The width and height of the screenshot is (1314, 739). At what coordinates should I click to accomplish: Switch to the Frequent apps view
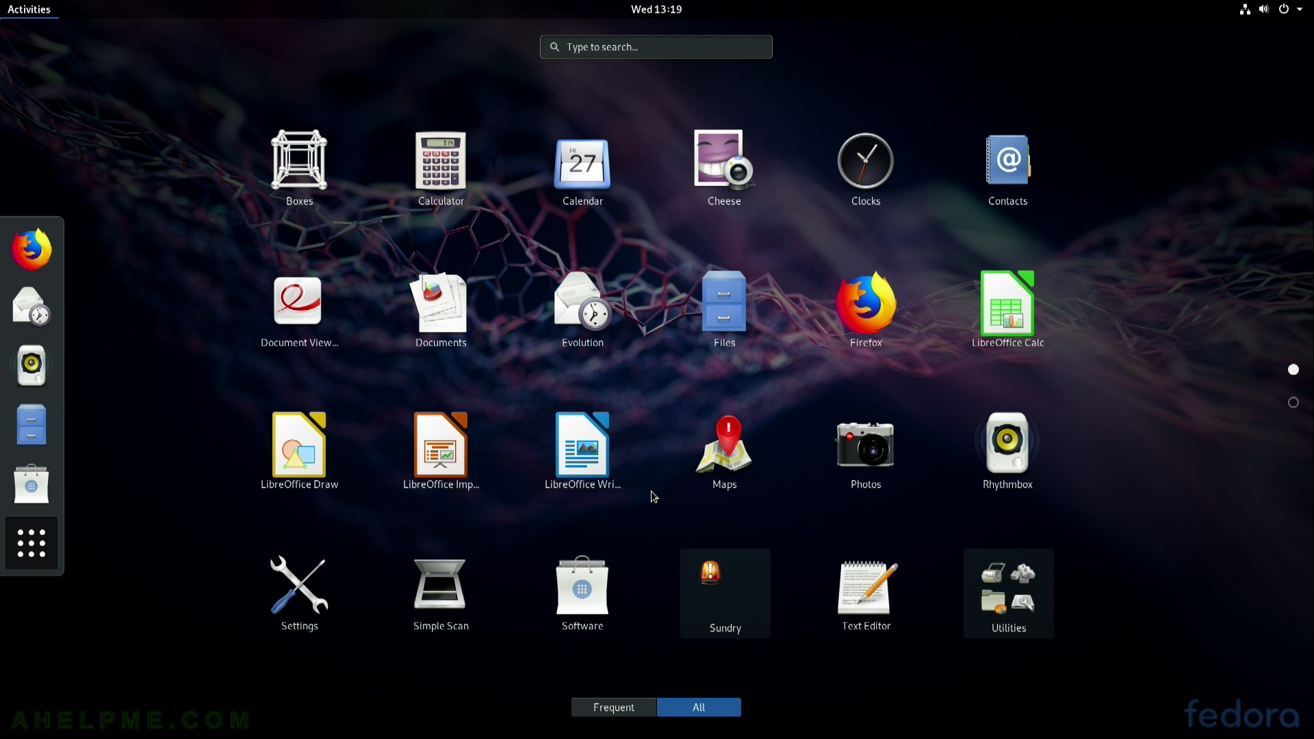coord(614,707)
